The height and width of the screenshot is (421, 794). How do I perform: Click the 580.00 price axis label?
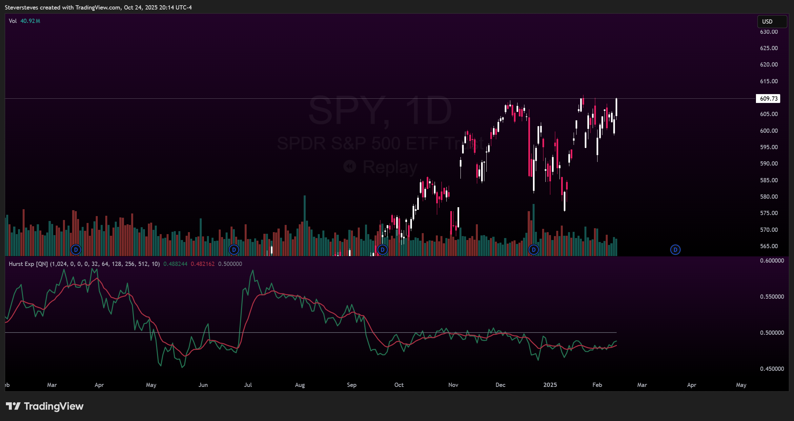click(769, 197)
